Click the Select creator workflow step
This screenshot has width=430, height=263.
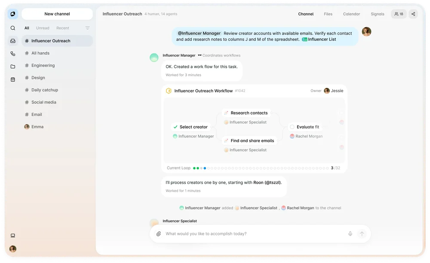(x=191, y=127)
